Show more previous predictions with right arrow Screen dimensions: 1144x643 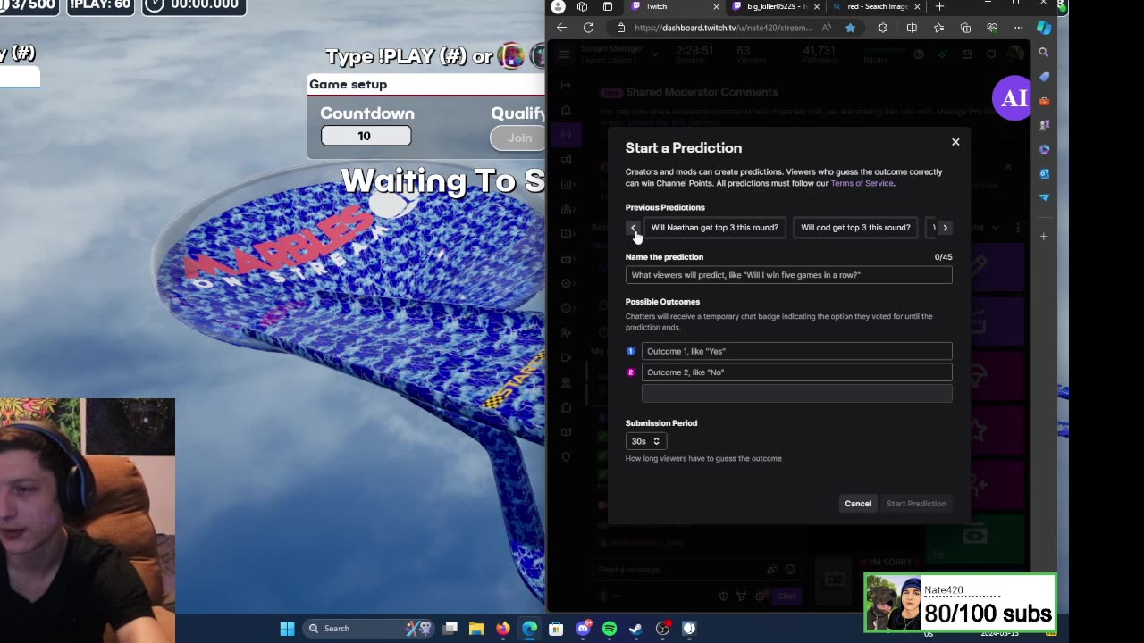945,228
